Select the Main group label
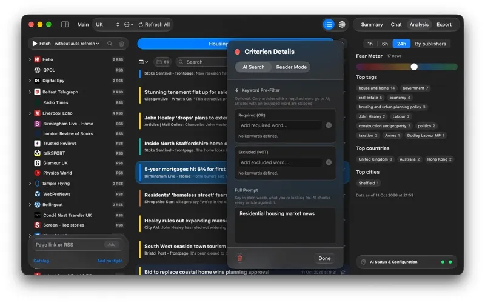 83,24
